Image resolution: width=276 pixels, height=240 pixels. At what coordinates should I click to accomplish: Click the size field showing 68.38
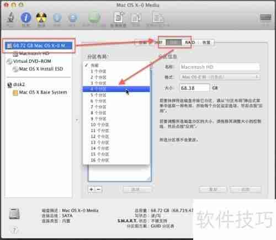click(195, 88)
